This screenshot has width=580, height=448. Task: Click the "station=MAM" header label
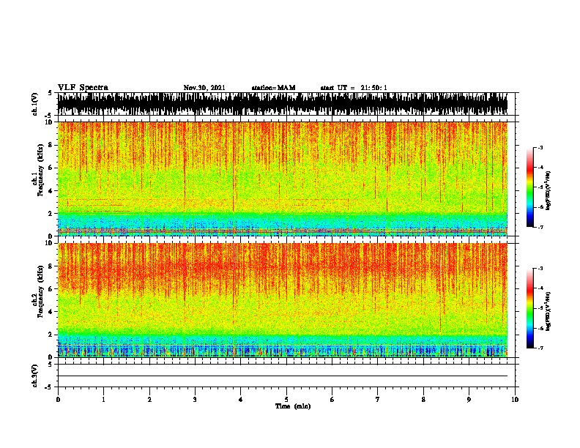[274, 88]
